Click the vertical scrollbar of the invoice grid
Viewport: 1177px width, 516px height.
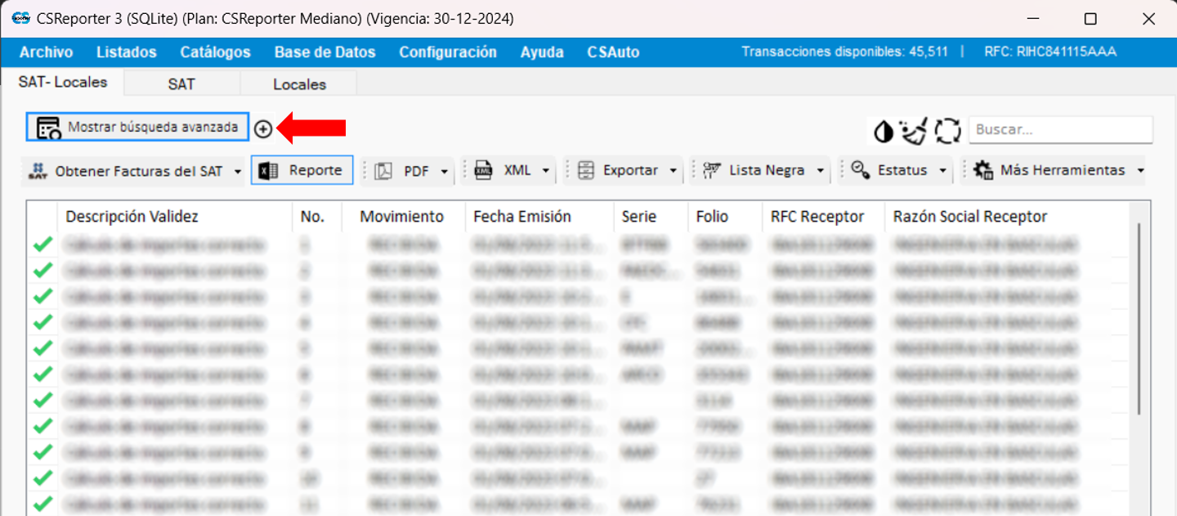(x=1139, y=319)
